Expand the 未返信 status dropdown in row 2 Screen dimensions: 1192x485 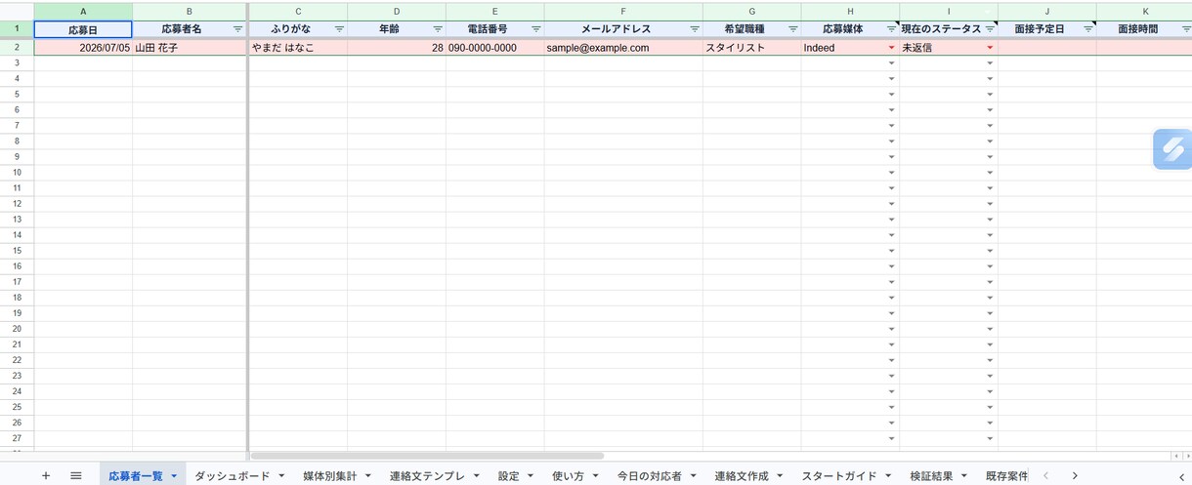[990, 48]
